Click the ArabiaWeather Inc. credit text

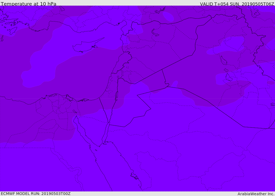(x=256, y=194)
